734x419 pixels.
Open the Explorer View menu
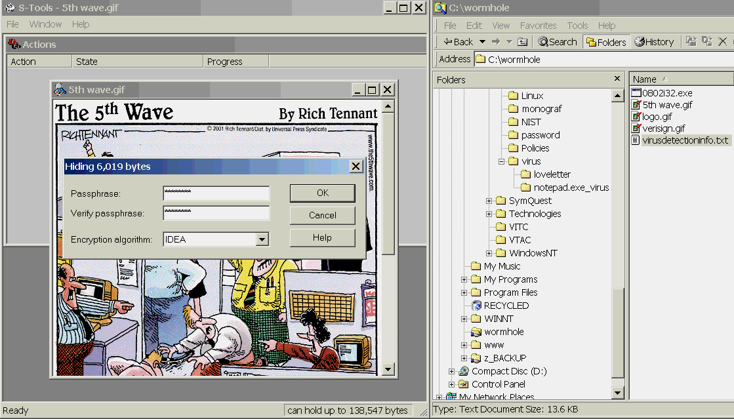pos(500,26)
